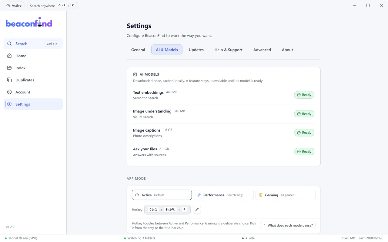Choose Performance Search-only mode

tap(224, 195)
